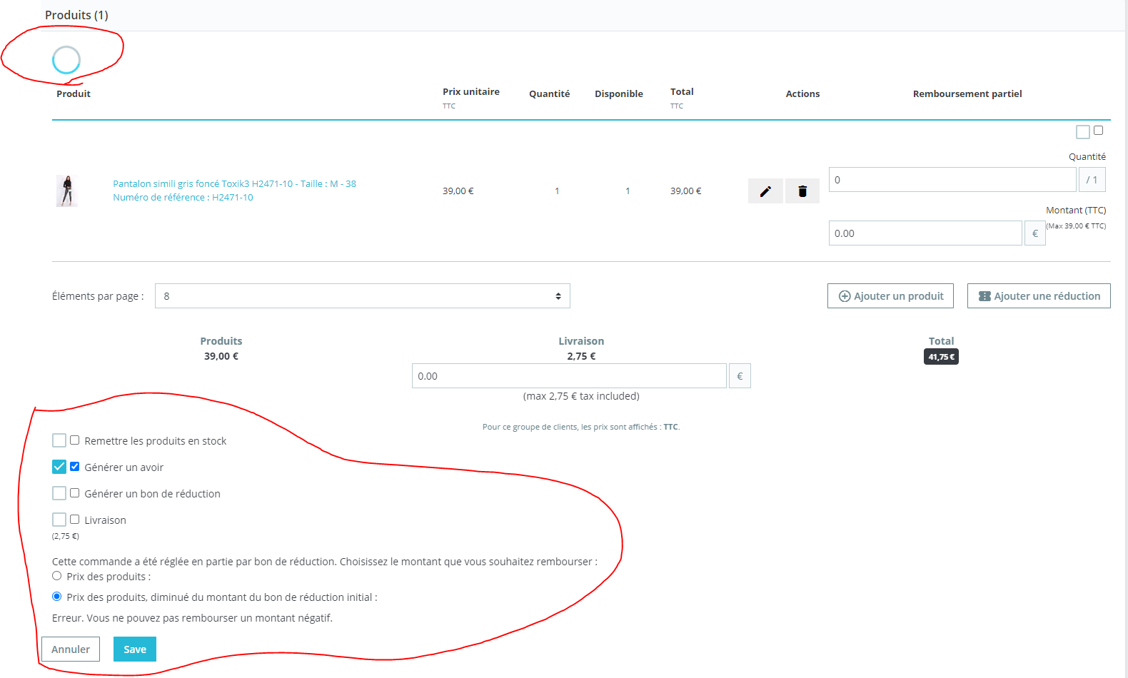The height and width of the screenshot is (678, 1128).
Task: Click the Remboursement partiel column header
Action: 967,94
